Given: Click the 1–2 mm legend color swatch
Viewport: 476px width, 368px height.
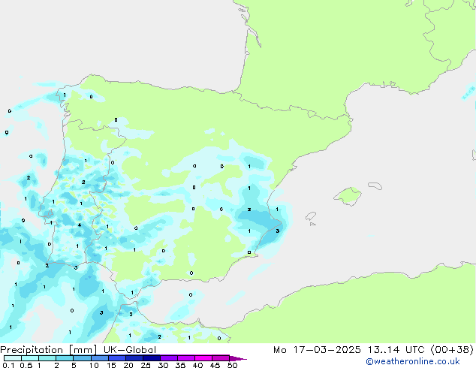Looking at the screenshot, I should point(47,358).
